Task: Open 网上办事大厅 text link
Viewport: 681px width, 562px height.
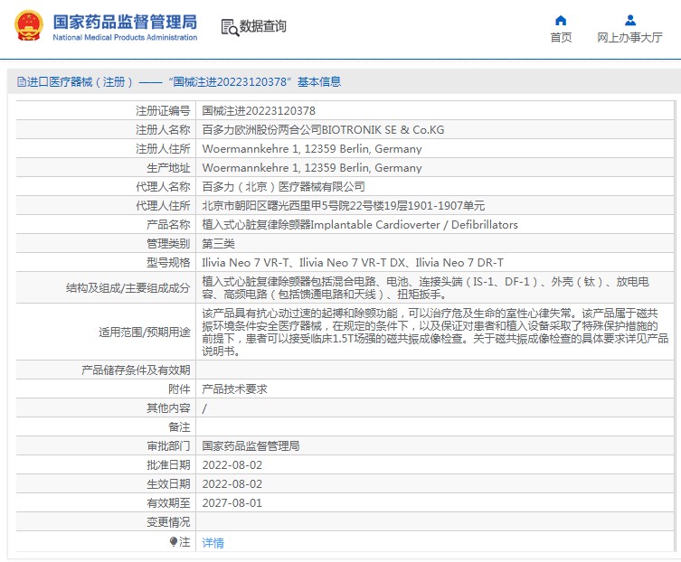Action: click(x=629, y=38)
